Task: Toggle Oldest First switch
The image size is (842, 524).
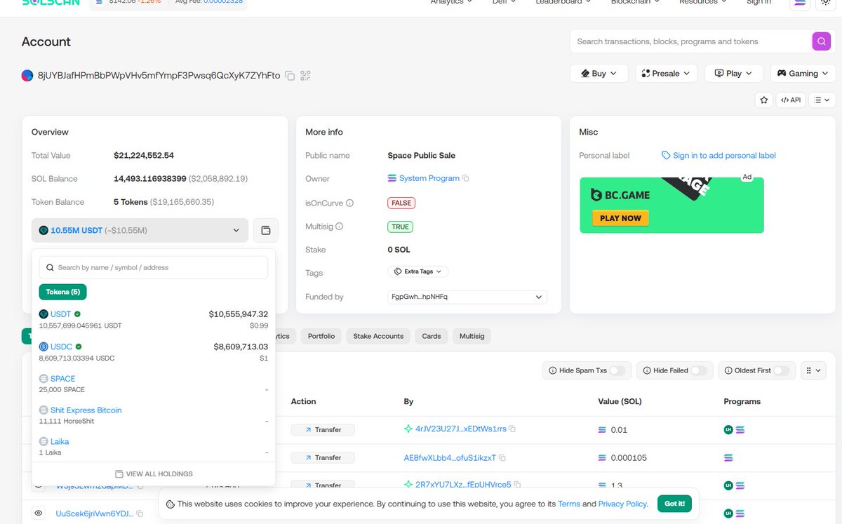Action: pos(782,370)
